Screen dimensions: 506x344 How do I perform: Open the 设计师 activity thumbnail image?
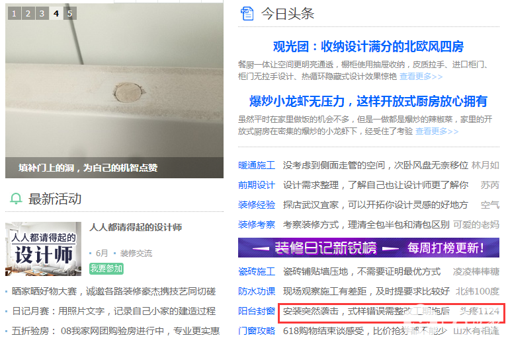43,249
